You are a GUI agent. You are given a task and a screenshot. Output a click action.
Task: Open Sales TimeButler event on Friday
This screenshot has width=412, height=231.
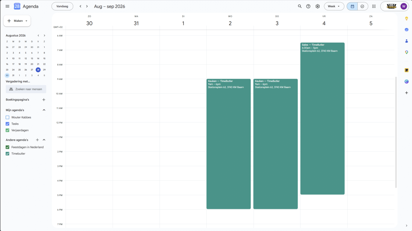pos(322,119)
